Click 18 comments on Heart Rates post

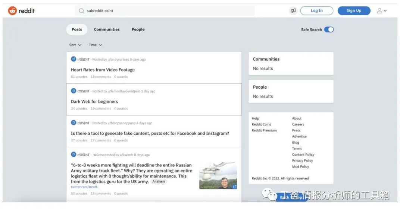(x=101, y=77)
